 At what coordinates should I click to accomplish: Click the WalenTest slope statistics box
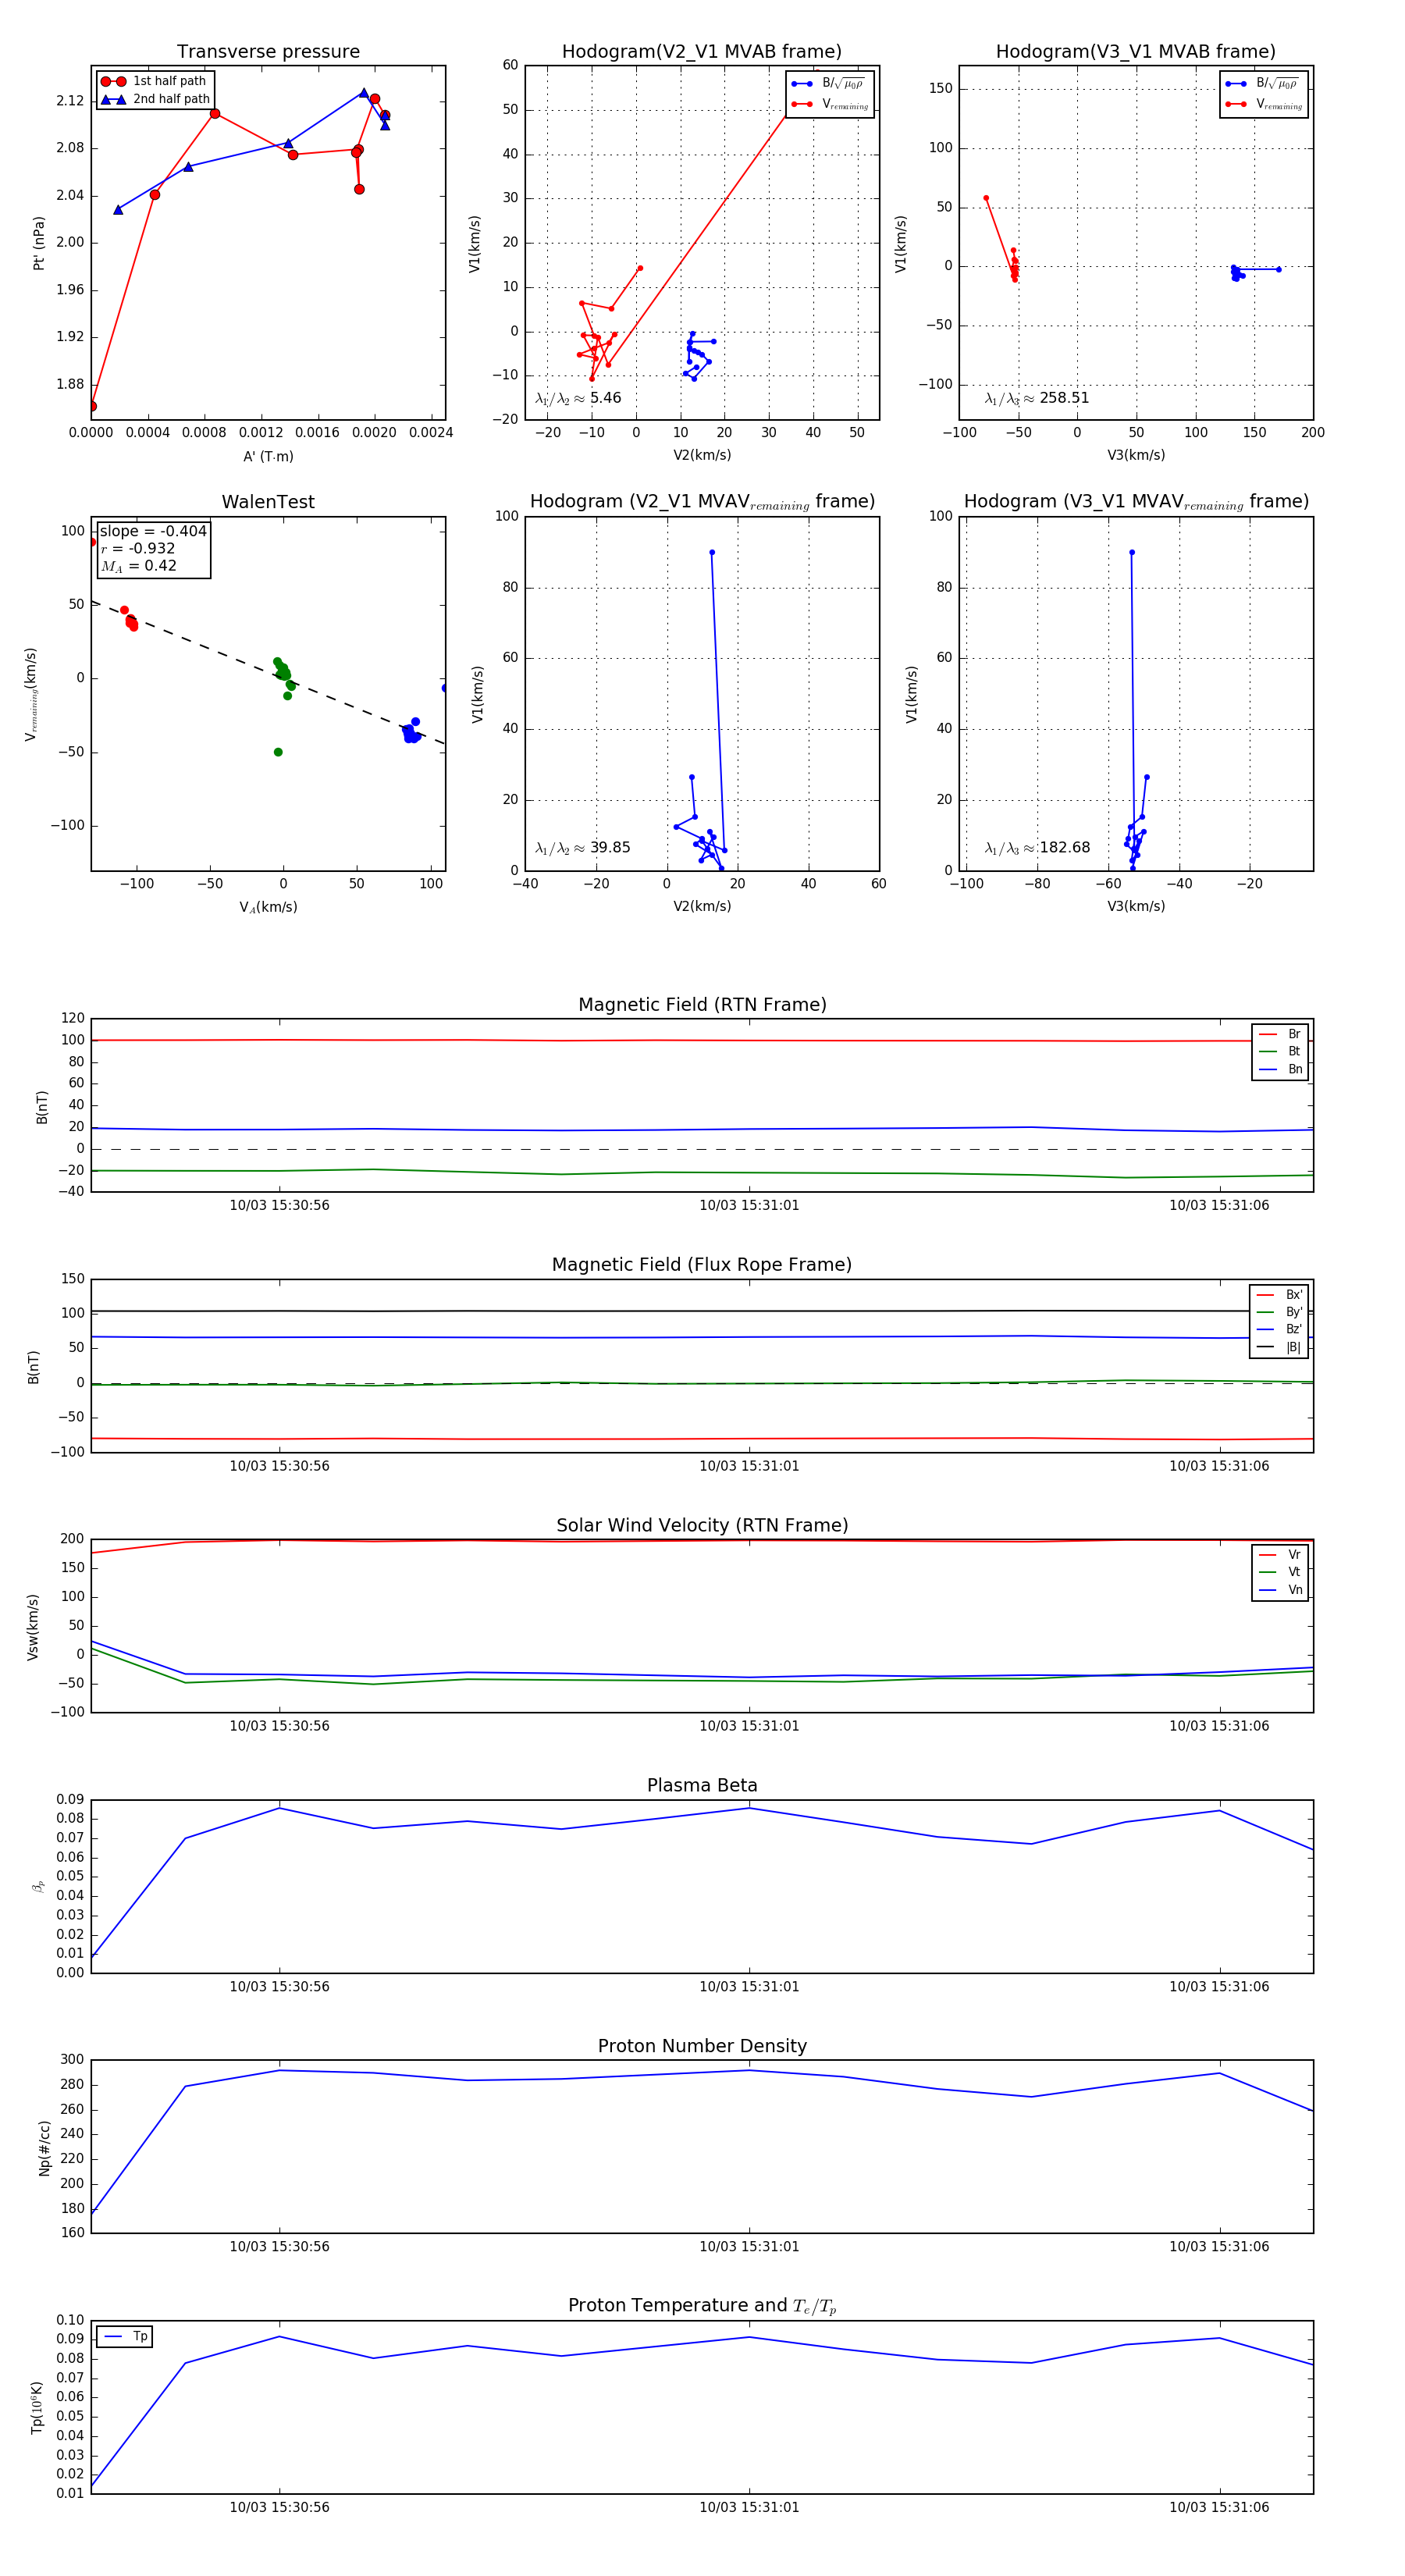(153, 548)
